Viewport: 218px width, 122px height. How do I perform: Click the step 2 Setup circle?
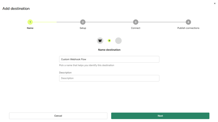[83, 22]
